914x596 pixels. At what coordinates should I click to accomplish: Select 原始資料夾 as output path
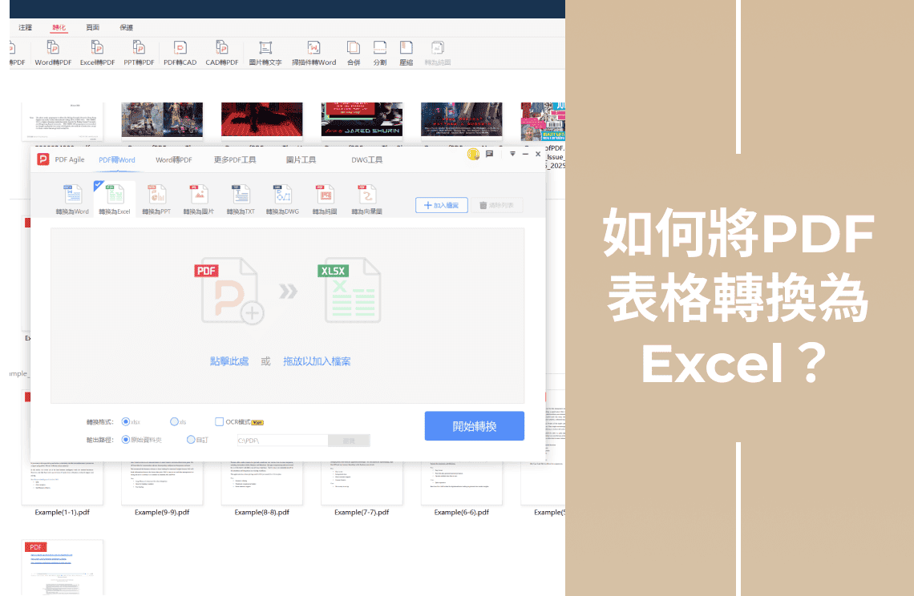(125, 440)
